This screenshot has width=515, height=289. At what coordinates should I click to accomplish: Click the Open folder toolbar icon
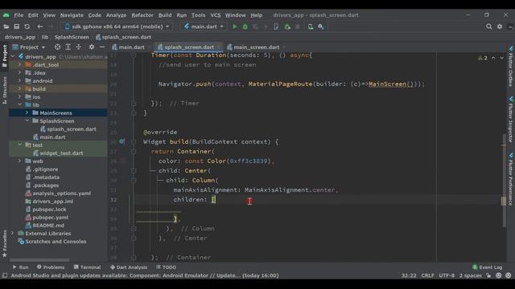[6, 26]
